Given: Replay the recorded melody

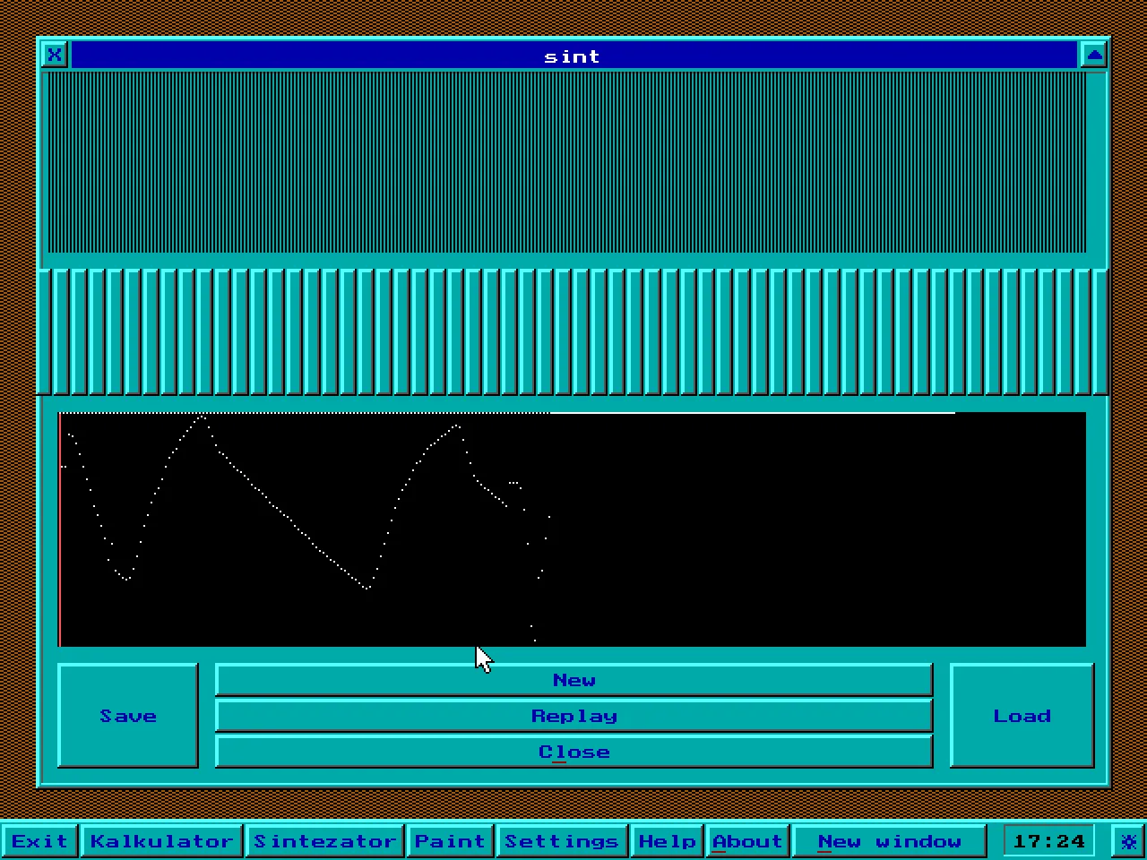Looking at the screenshot, I should point(574,716).
